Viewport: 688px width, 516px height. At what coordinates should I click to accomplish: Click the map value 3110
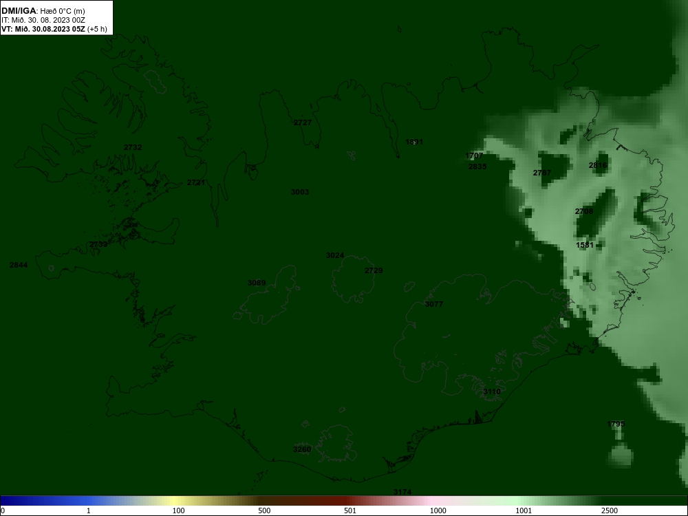point(491,392)
